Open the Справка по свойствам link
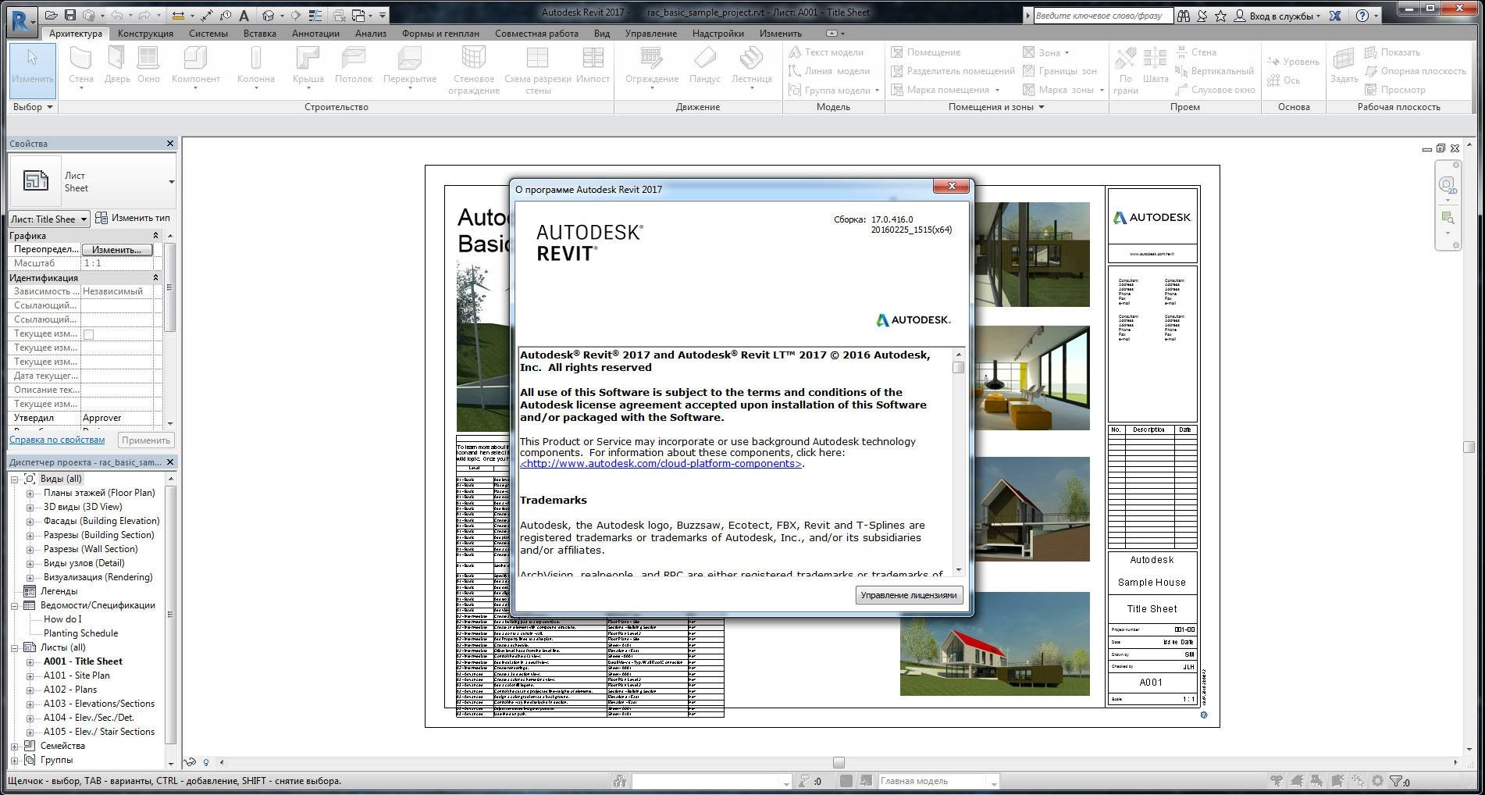The height and width of the screenshot is (795, 1485). tap(57, 440)
